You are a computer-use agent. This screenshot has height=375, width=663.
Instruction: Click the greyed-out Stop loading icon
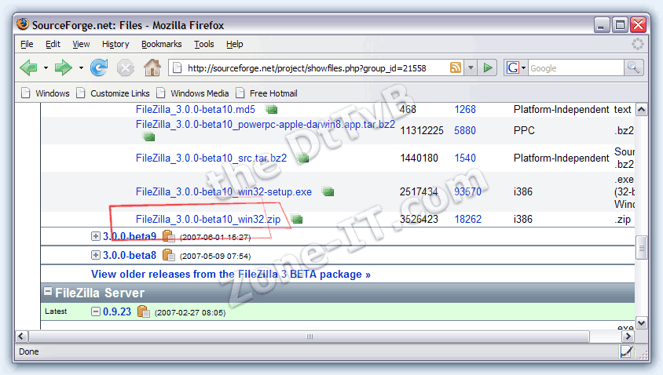[x=126, y=67]
